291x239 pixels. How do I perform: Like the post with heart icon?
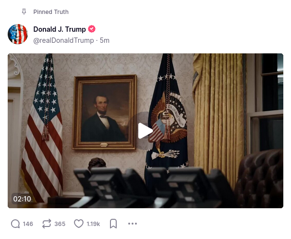(79, 224)
